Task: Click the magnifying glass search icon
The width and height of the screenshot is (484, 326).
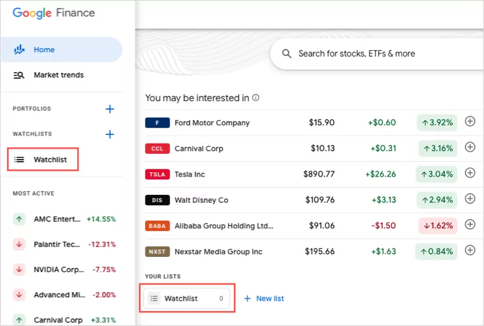Action: (287, 53)
